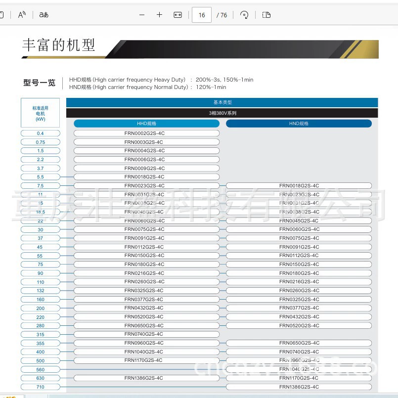The image size is (398, 398).
Task: Click FRN0060G2S-4C in the HND column
Action: pos(299,229)
